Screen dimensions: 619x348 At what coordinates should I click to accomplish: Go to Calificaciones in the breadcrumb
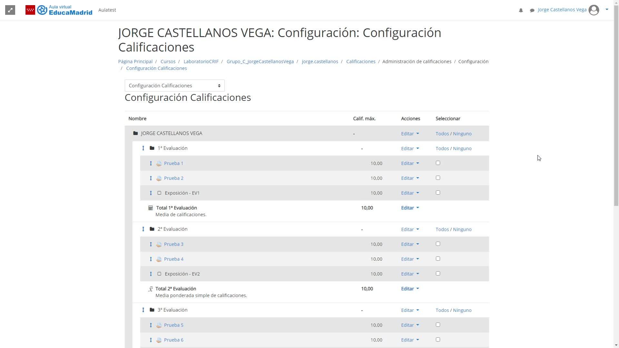[x=360, y=62]
